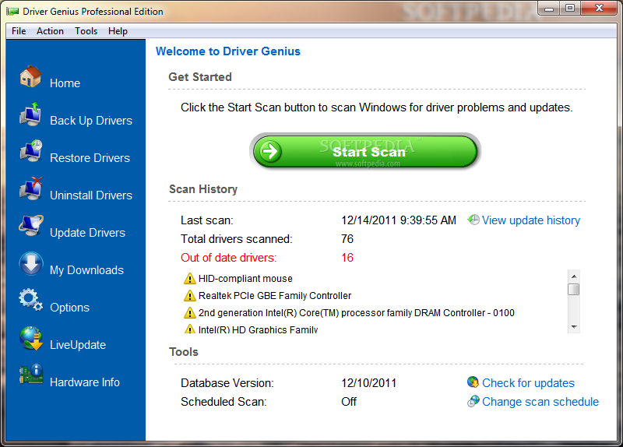The width and height of the screenshot is (623, 447).
Task: Click the Home house icon
Action: (x=30, y=76)
